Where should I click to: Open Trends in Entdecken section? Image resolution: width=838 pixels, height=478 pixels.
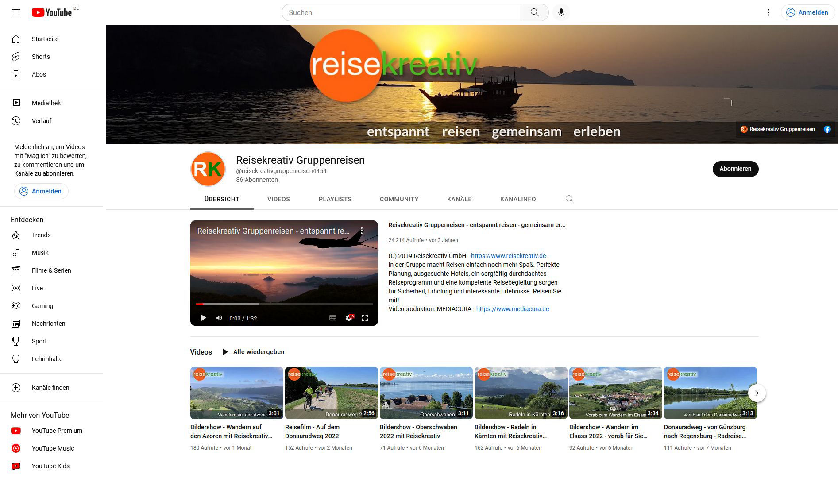point(51,235)
